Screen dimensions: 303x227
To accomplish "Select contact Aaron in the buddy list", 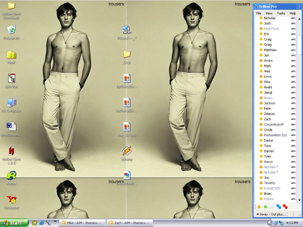I will coord(275,162).
